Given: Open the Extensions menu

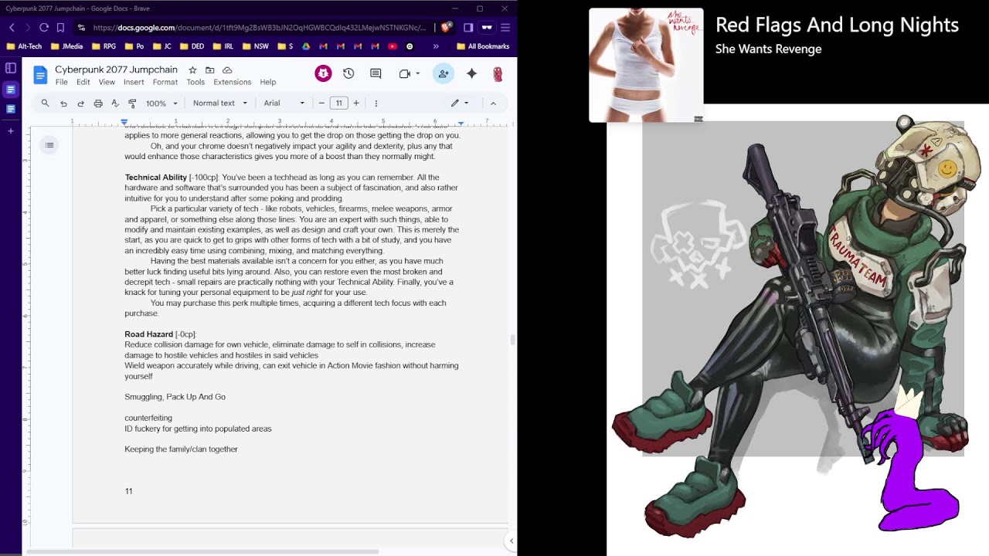Looking at the screenshot, I should click(233, 82).
